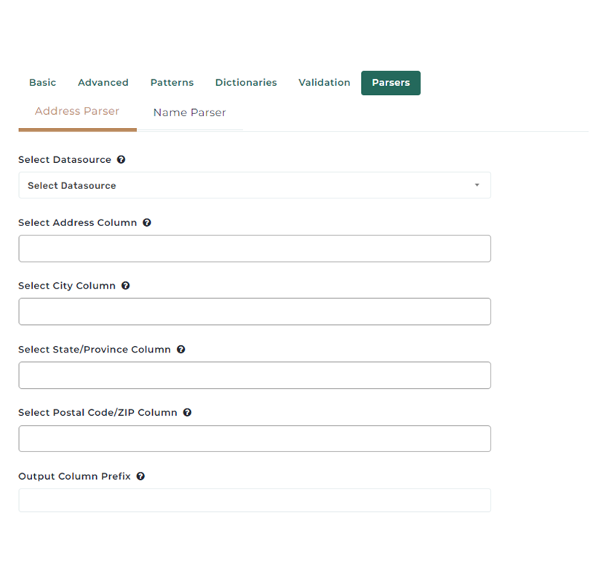Select the Parsers tab

[x=391, y=83]
